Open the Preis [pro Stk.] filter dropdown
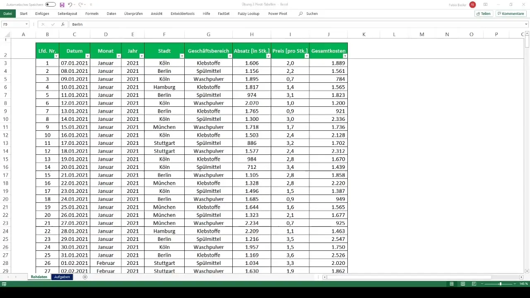530x298 pixels. click(x=307, y=56)
